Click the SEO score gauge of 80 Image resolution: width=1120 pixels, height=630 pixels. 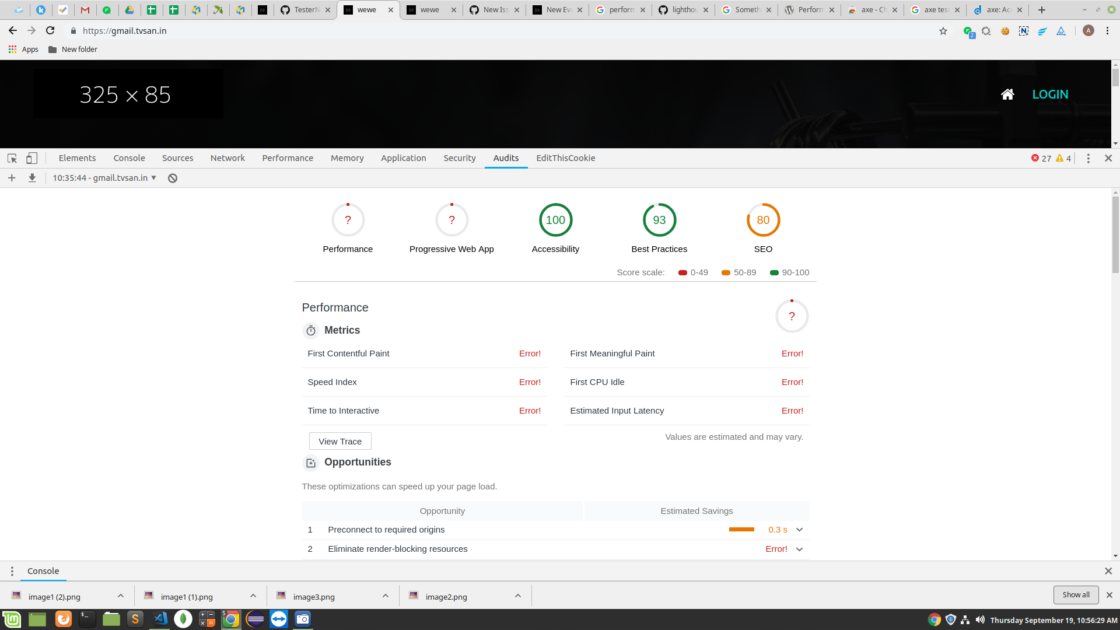pyautogui.click(x=763, y=220)
